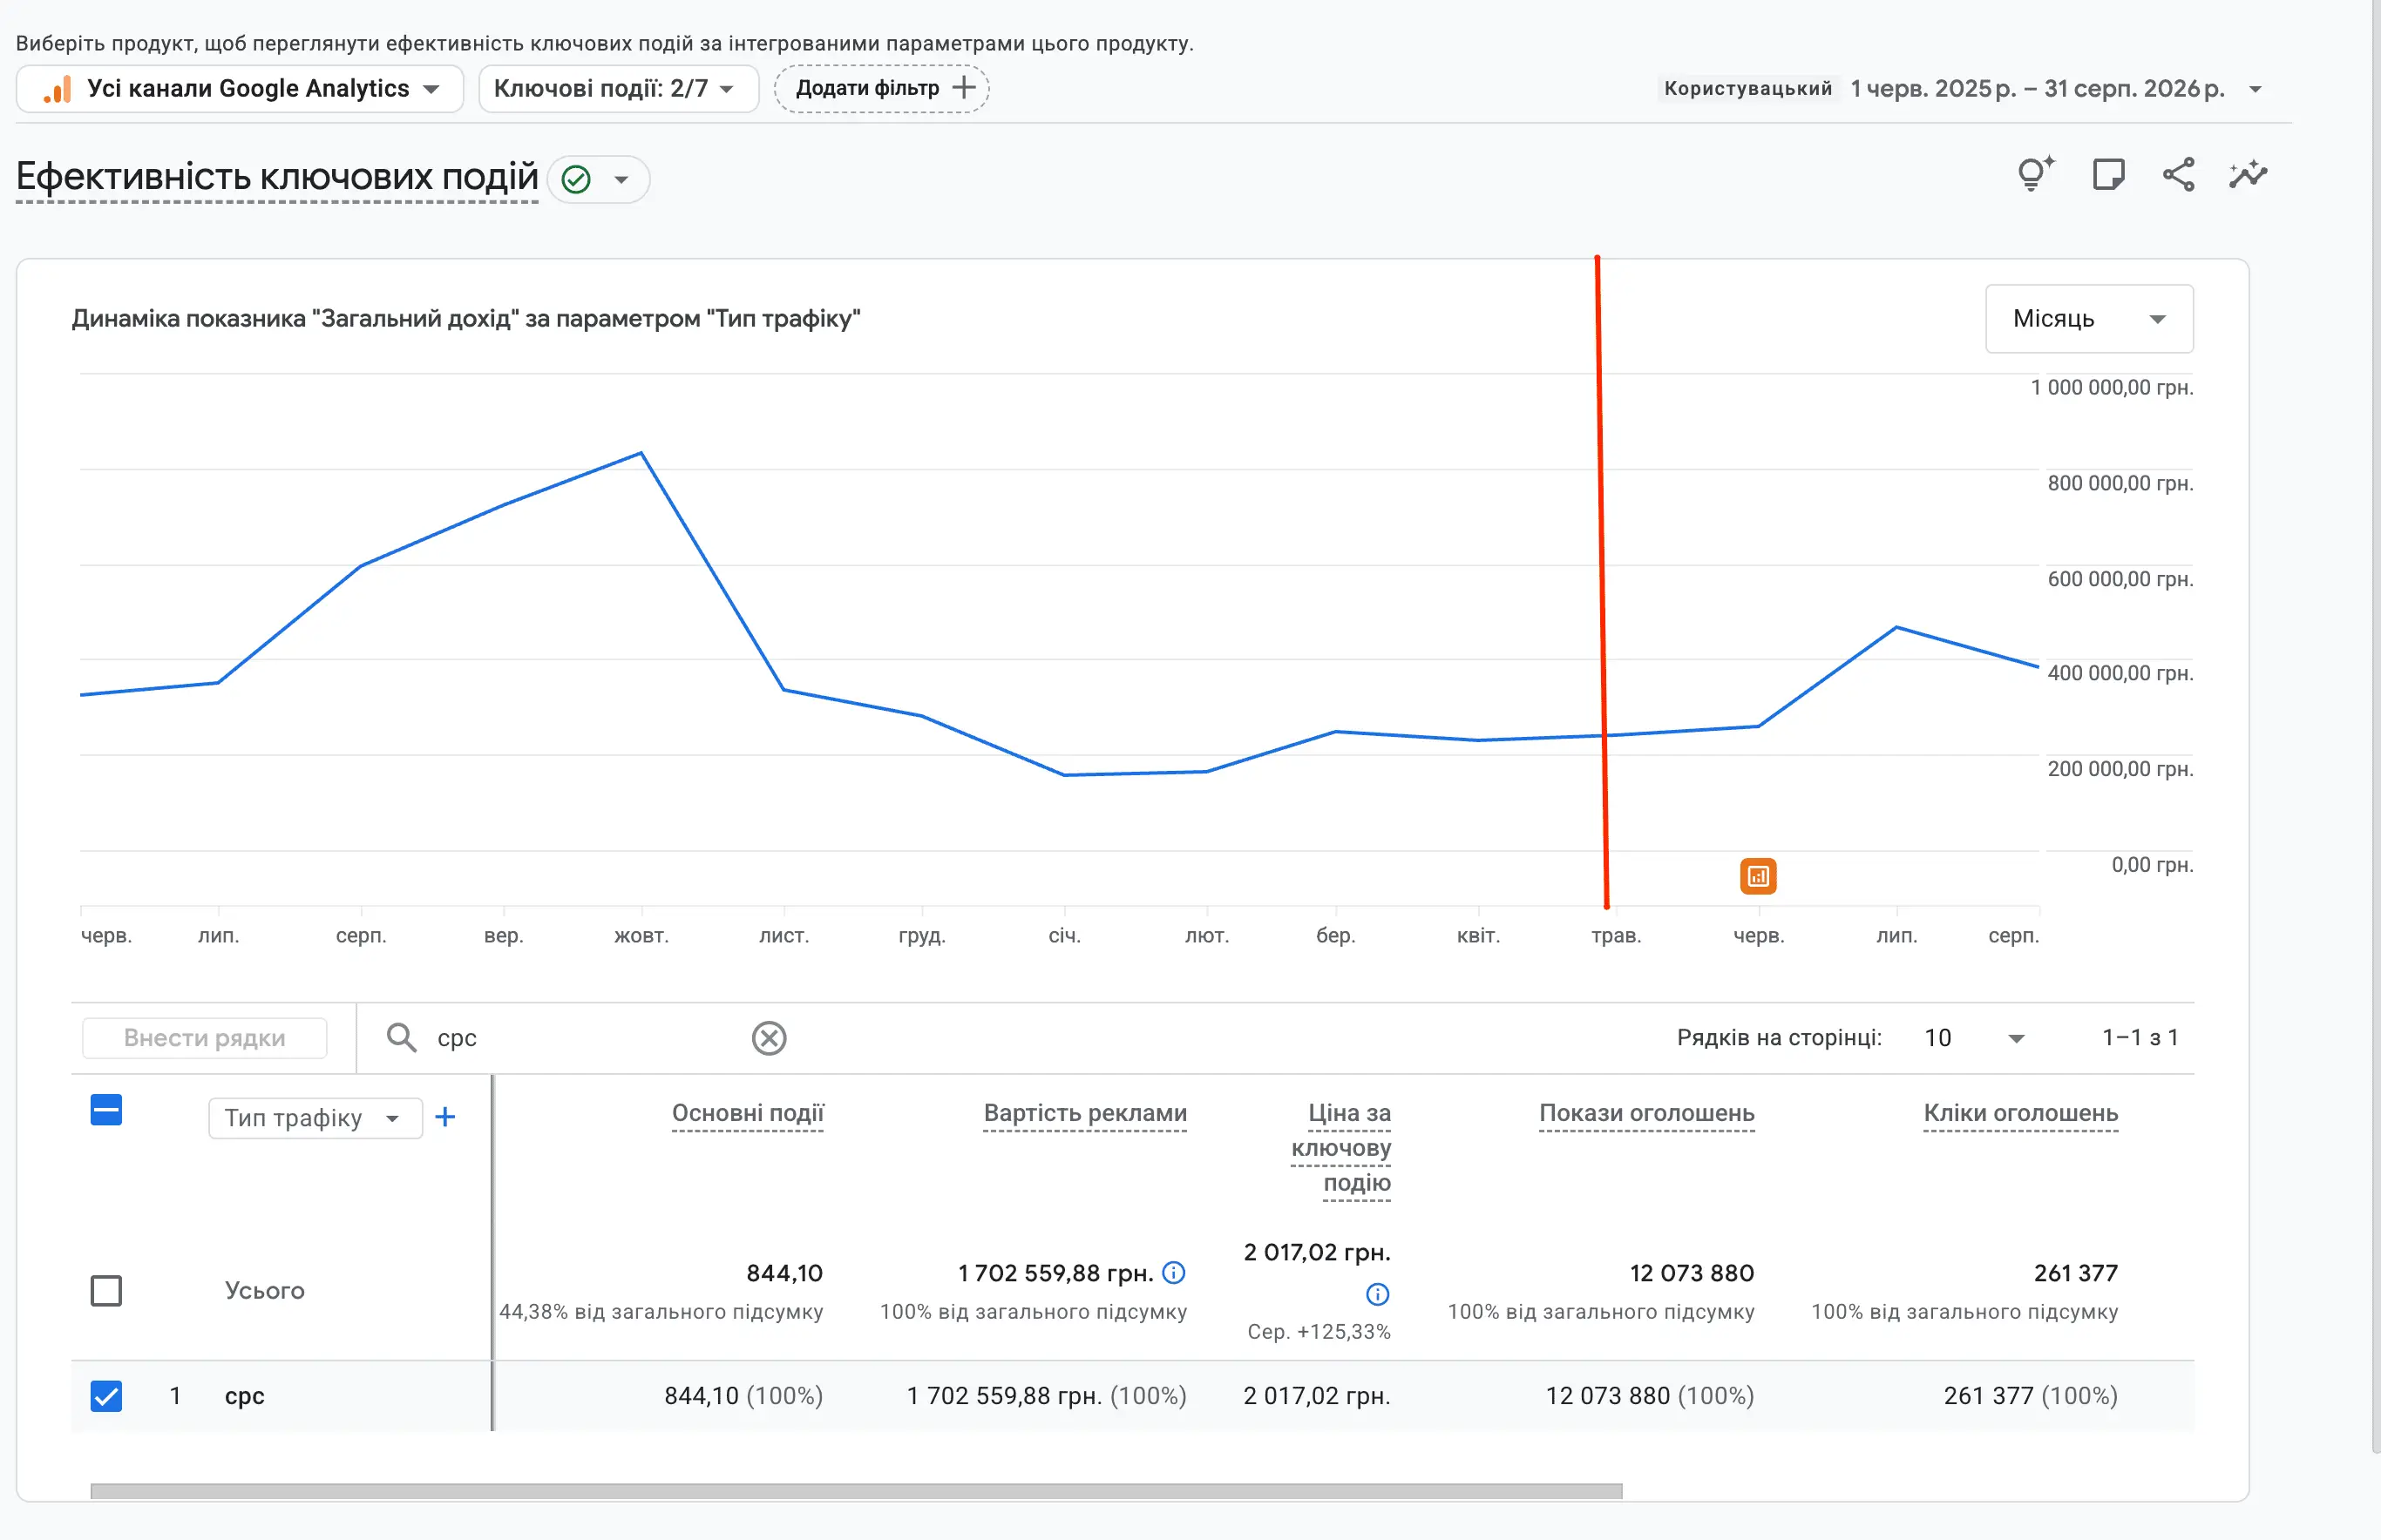This screenshot has width=2381, height=1540.
Task: Show info for Ціна за ключову подію
Action: point(1378,1294)
